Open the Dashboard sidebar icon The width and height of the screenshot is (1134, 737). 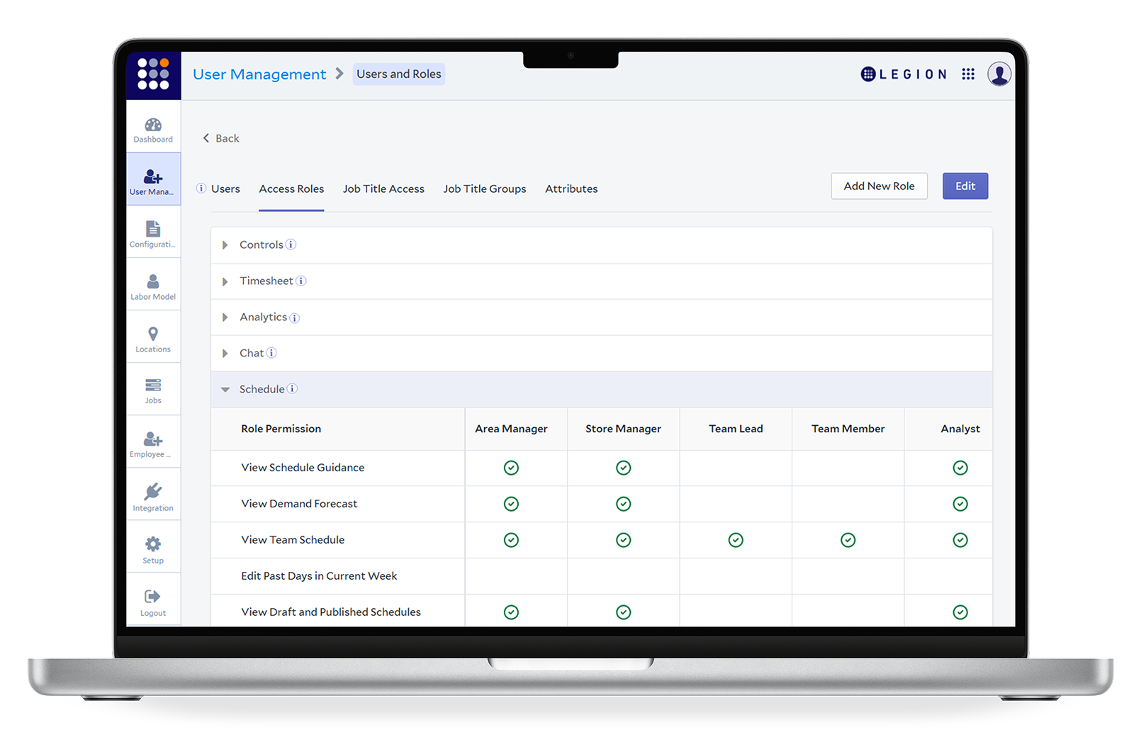[153, 126]
